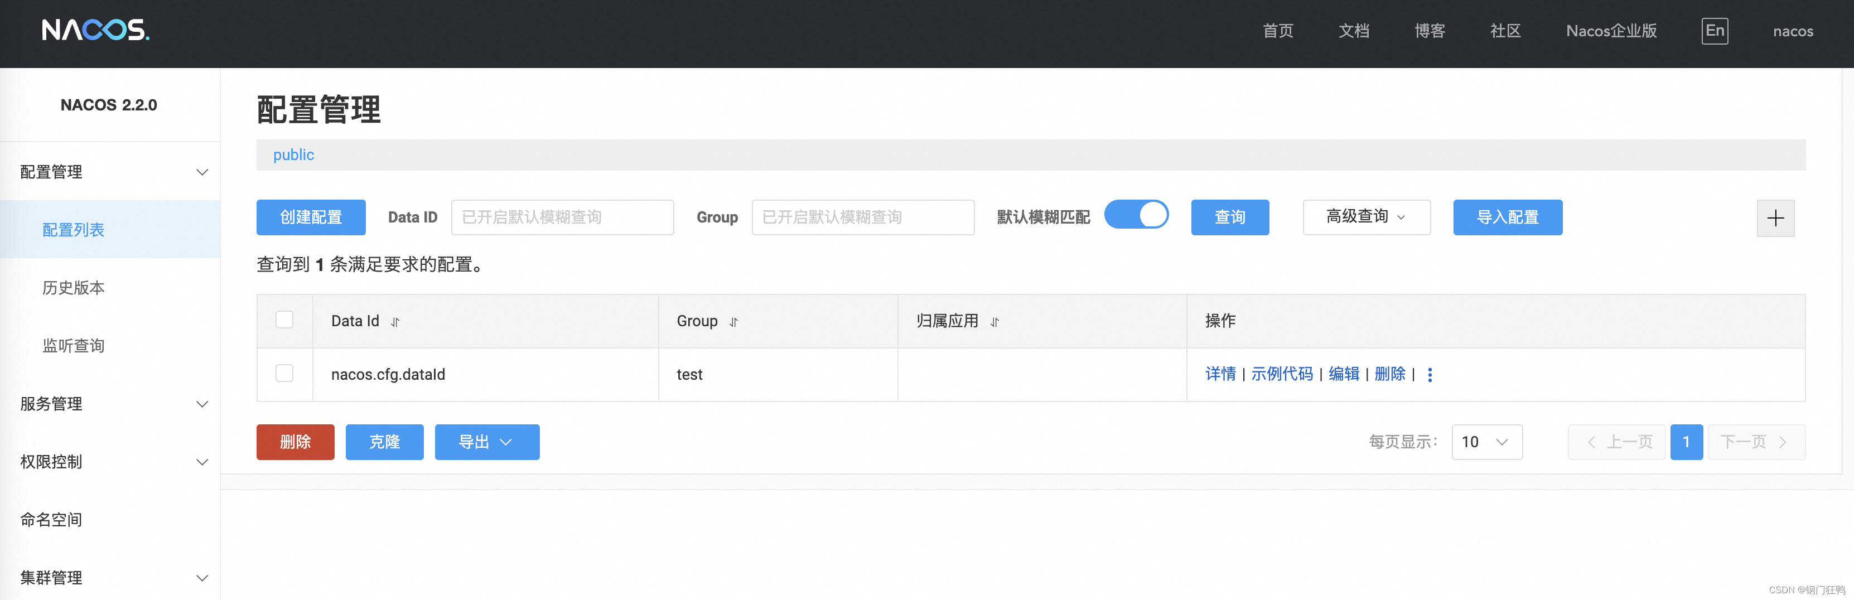The width and height of the screenshot is (1854, 600).
Task: Open the 导出 dropdown button
Action: click(x=486, y=442)
